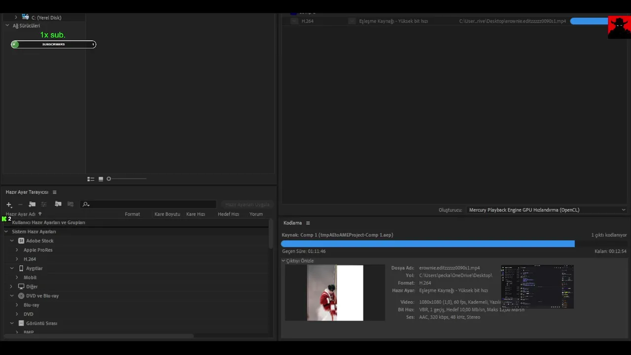
Task: Create a new preset group folder
Action: (32, 204)
